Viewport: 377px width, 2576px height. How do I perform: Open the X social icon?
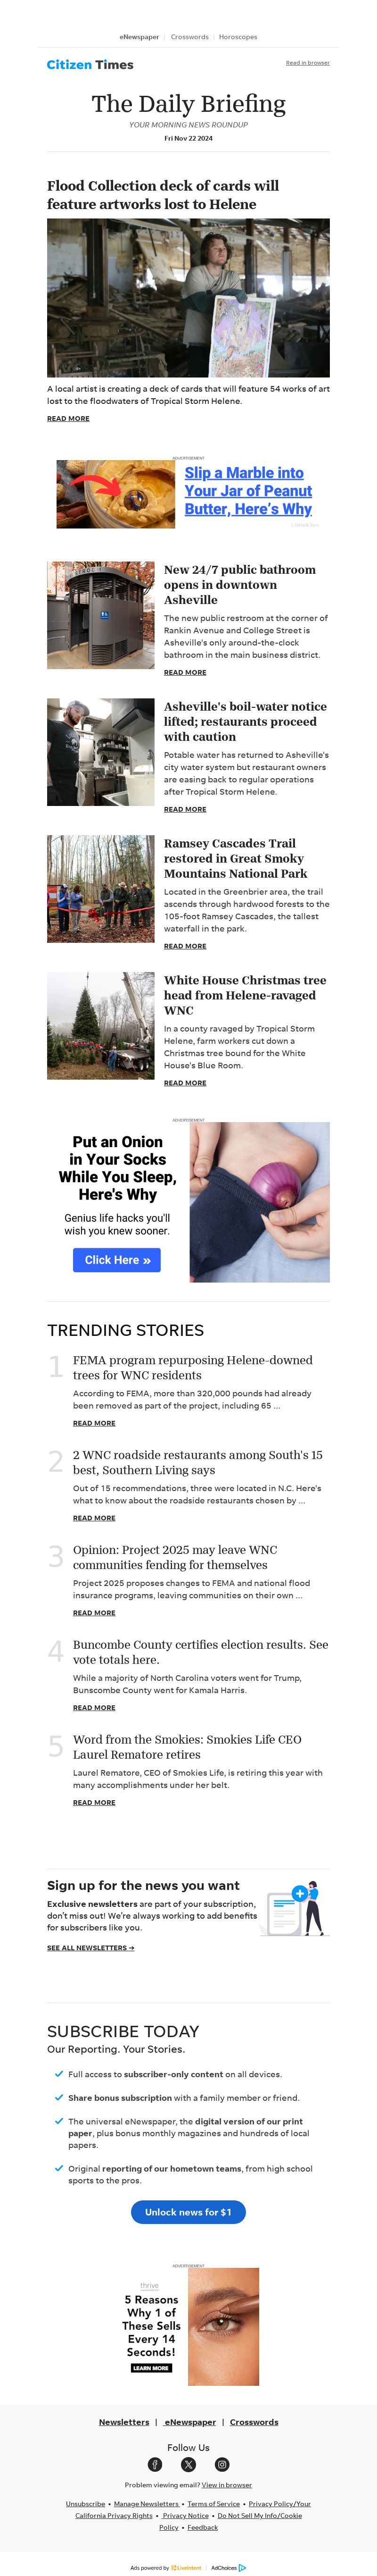tap(188, 2464)
